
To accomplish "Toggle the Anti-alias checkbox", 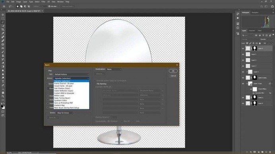I will pyautogui.click(x=49, y=6).
